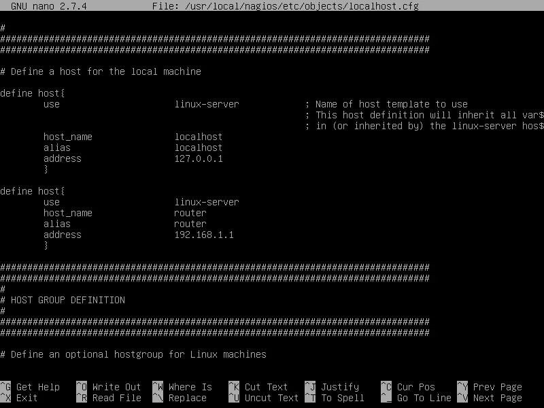Click the Exit shortcut label
Viewport: 544px width, 408px height.
(x=27, y=398)
